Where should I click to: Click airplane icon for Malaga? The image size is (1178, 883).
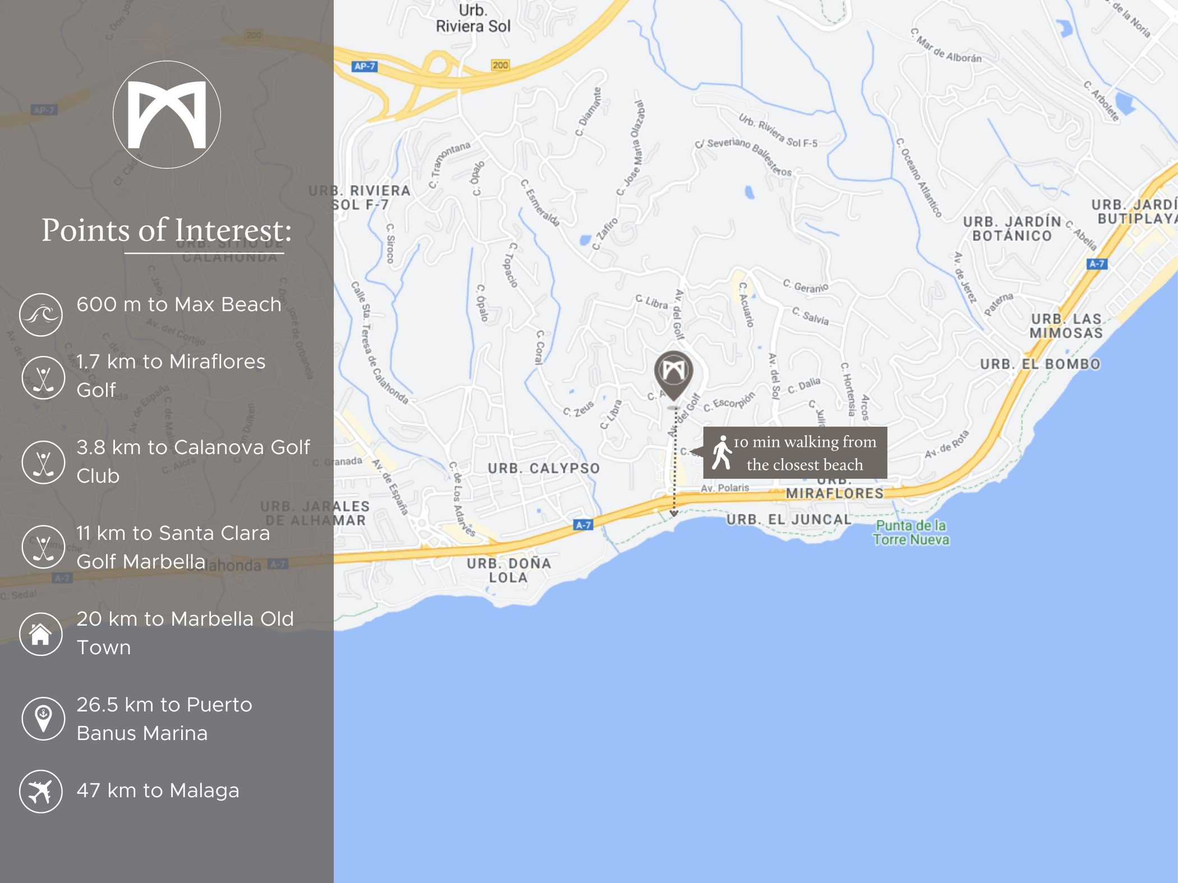pyautogui.click(x=41, y=791)
